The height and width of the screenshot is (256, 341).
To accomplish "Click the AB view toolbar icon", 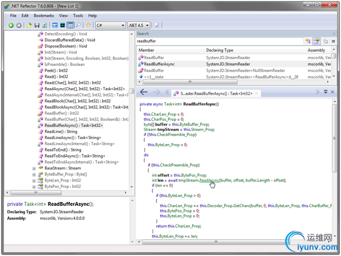I will coord(55,26).
